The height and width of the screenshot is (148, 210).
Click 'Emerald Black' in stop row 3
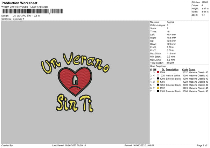coord(173,79)
